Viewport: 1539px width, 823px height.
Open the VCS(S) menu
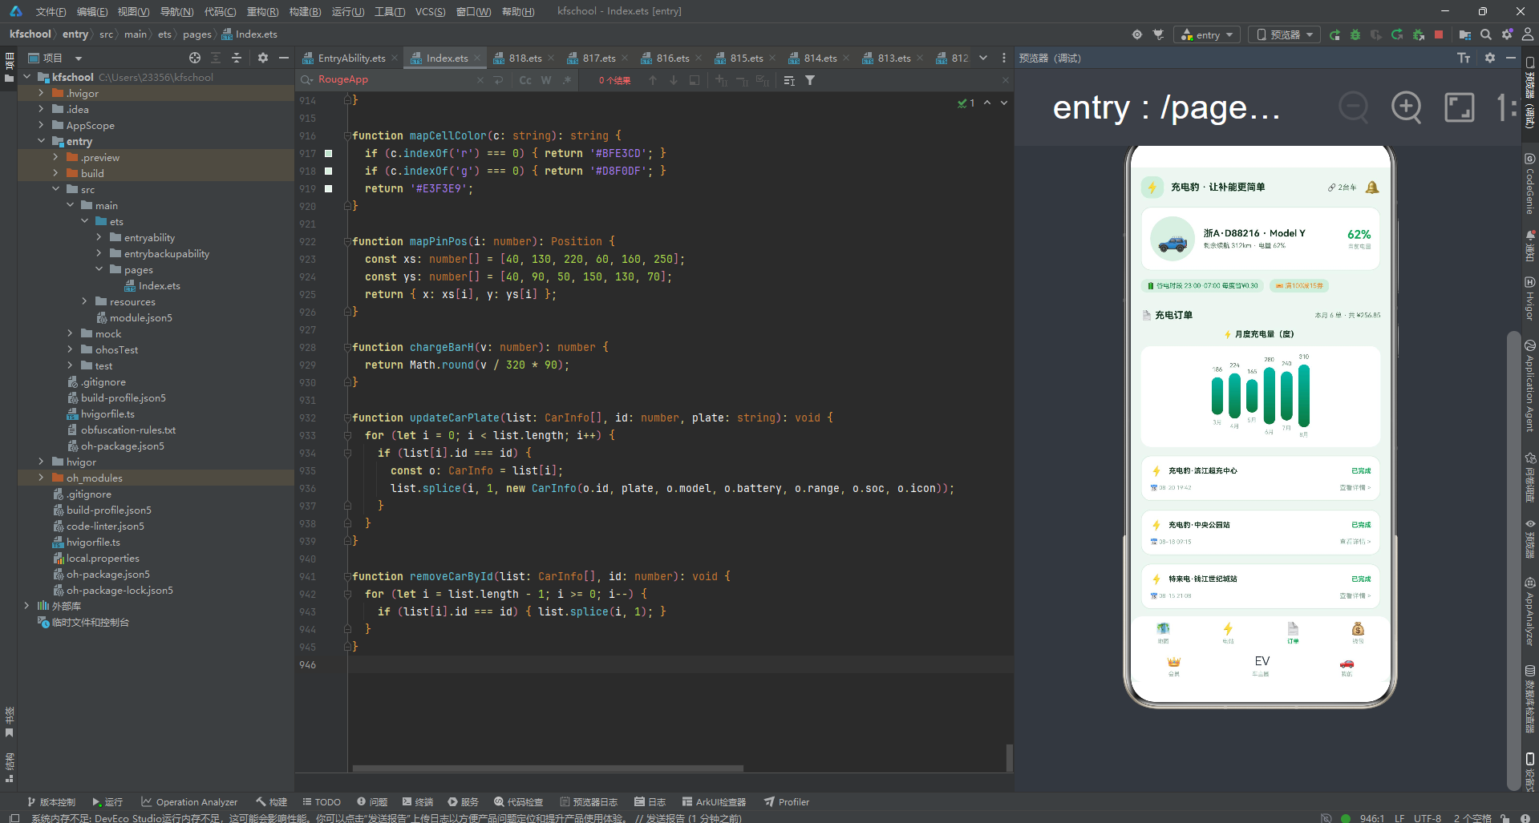[430, 11]
